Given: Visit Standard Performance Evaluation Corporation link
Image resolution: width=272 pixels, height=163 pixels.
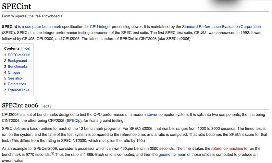Looking at the screenshot, I should pyautogui.click(x=221, y=27).
